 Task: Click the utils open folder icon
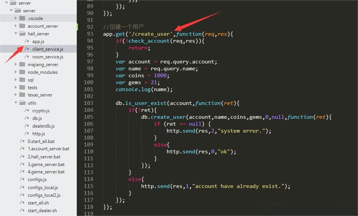click(x=22, y=103)
